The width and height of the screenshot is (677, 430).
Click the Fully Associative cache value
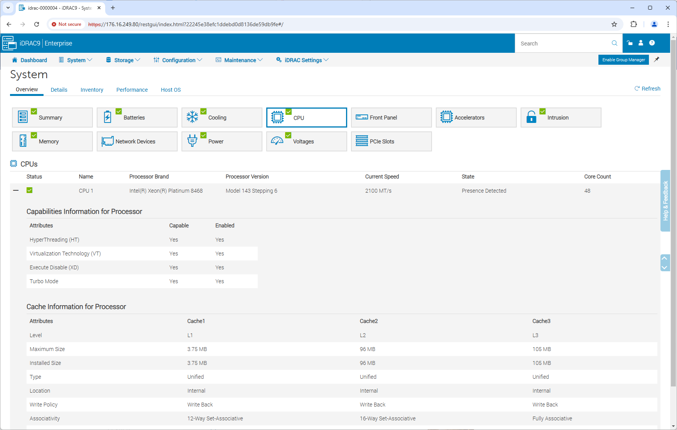point(552,418)
